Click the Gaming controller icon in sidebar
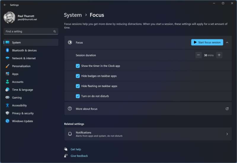The image size is (237, 163). pos(7,98)
